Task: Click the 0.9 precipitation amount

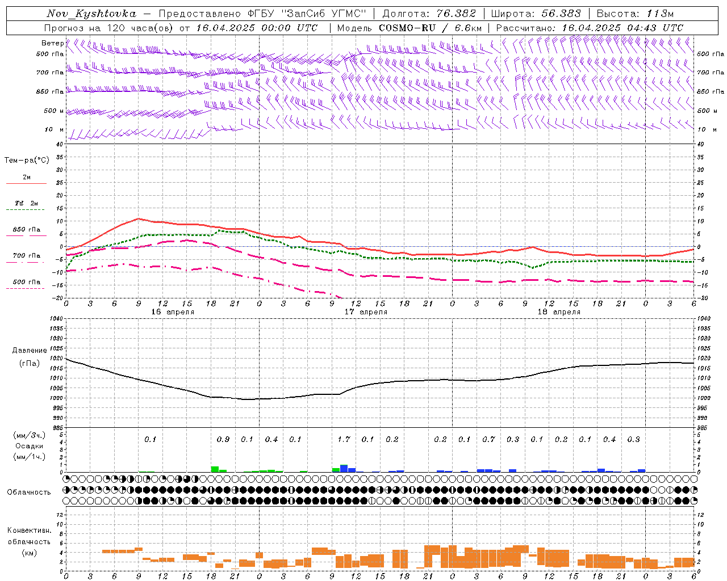Action: pos(223,439)
